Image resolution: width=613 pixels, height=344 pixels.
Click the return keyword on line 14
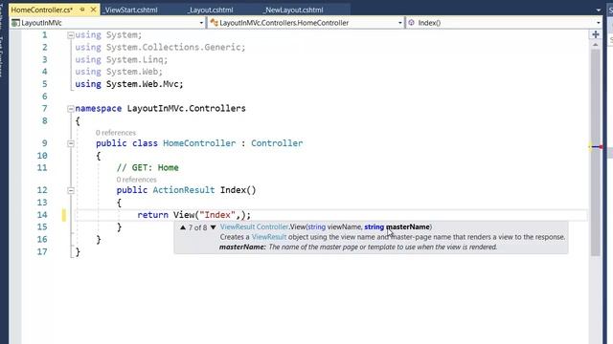pyautogui.click(x=153, y=215)
